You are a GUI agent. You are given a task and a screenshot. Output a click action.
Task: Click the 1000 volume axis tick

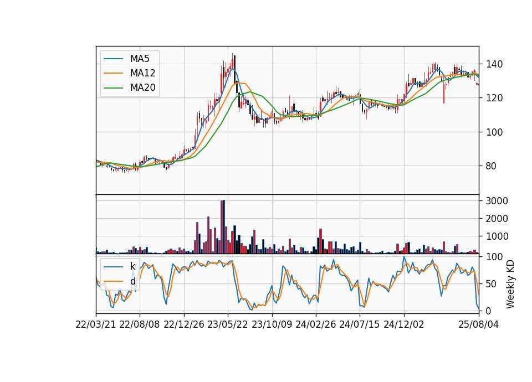click(x=497, y=236)
